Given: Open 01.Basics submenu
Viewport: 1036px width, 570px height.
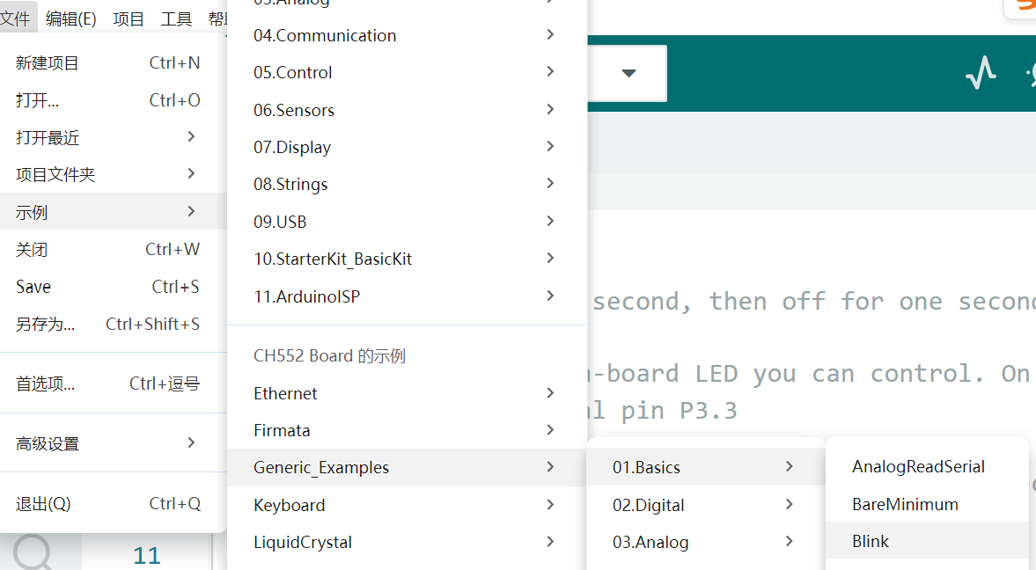Looking at the screenshot, I should 705,467.
